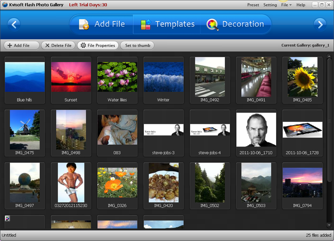Click the Add File toolbar button
The width and height of the screenshot is (334, 241).
22,45
